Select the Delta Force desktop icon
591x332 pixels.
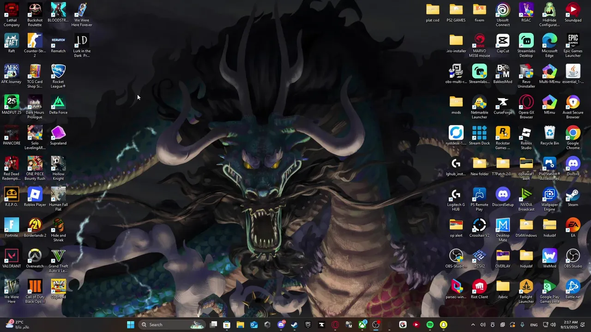tap(58, 105)
